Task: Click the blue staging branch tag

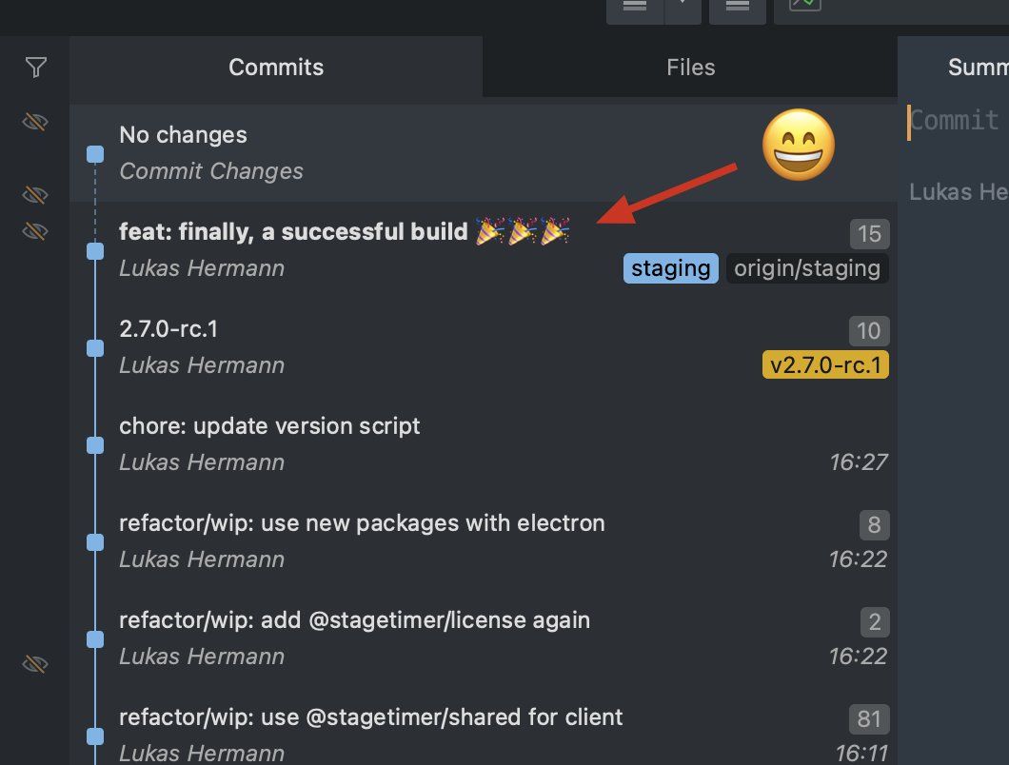Action: [670, 268]
